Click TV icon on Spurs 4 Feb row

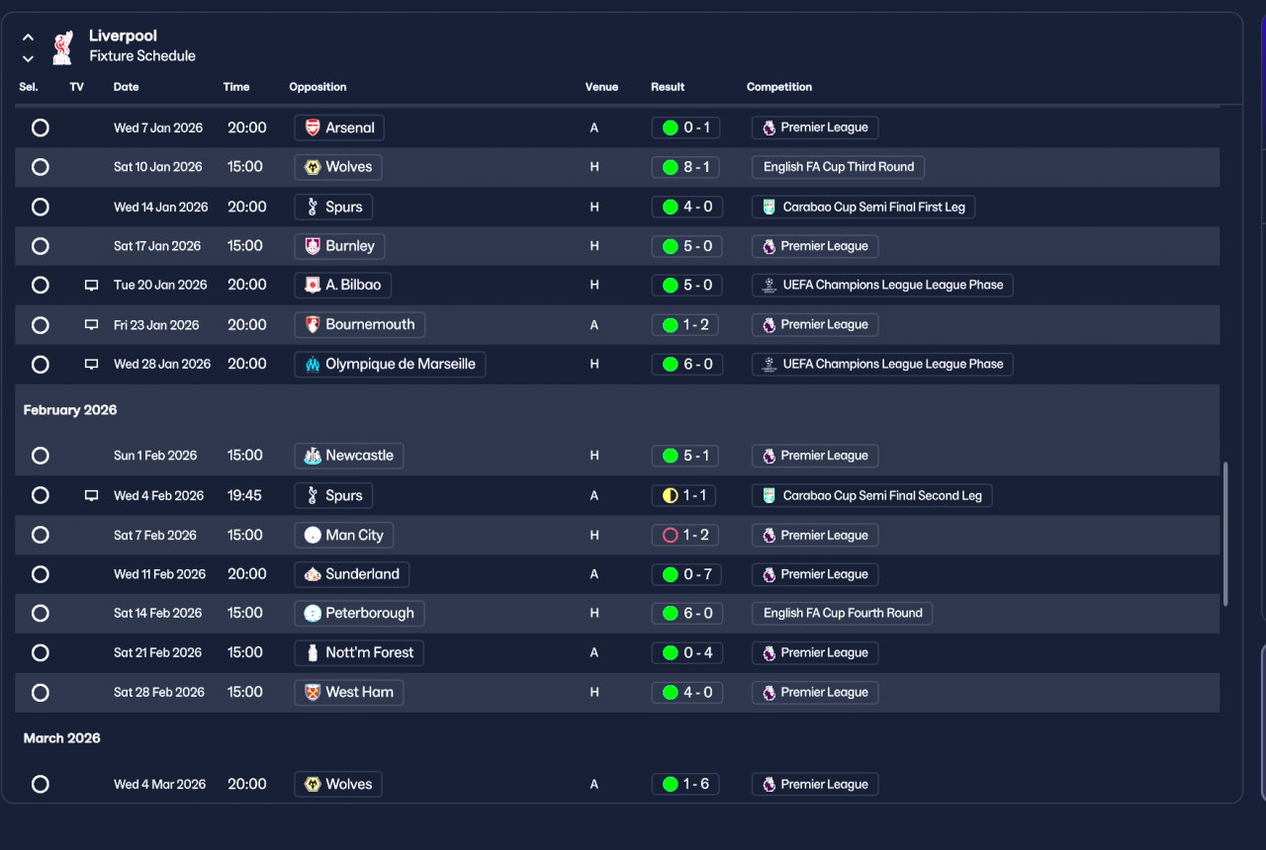coord(92,495)
